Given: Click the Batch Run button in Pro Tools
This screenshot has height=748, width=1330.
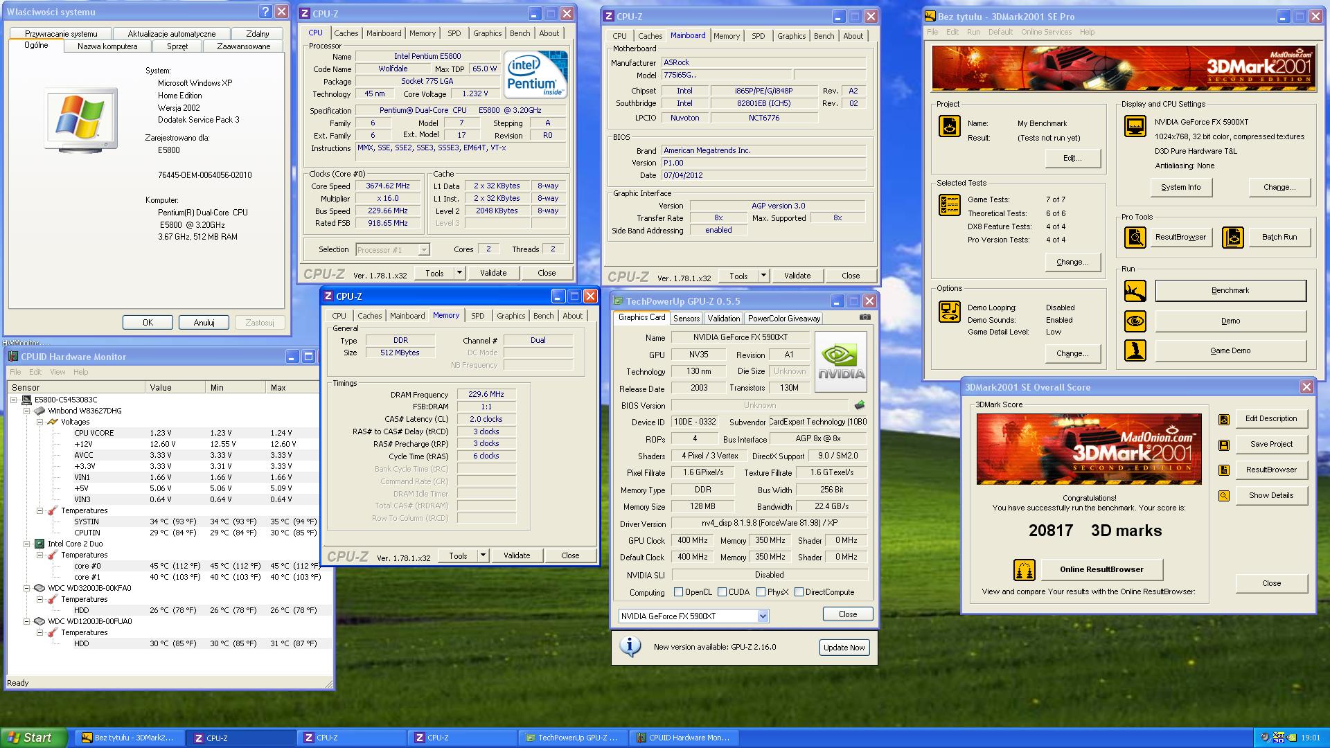Looking at the screenshot, I should [1279, 238].
